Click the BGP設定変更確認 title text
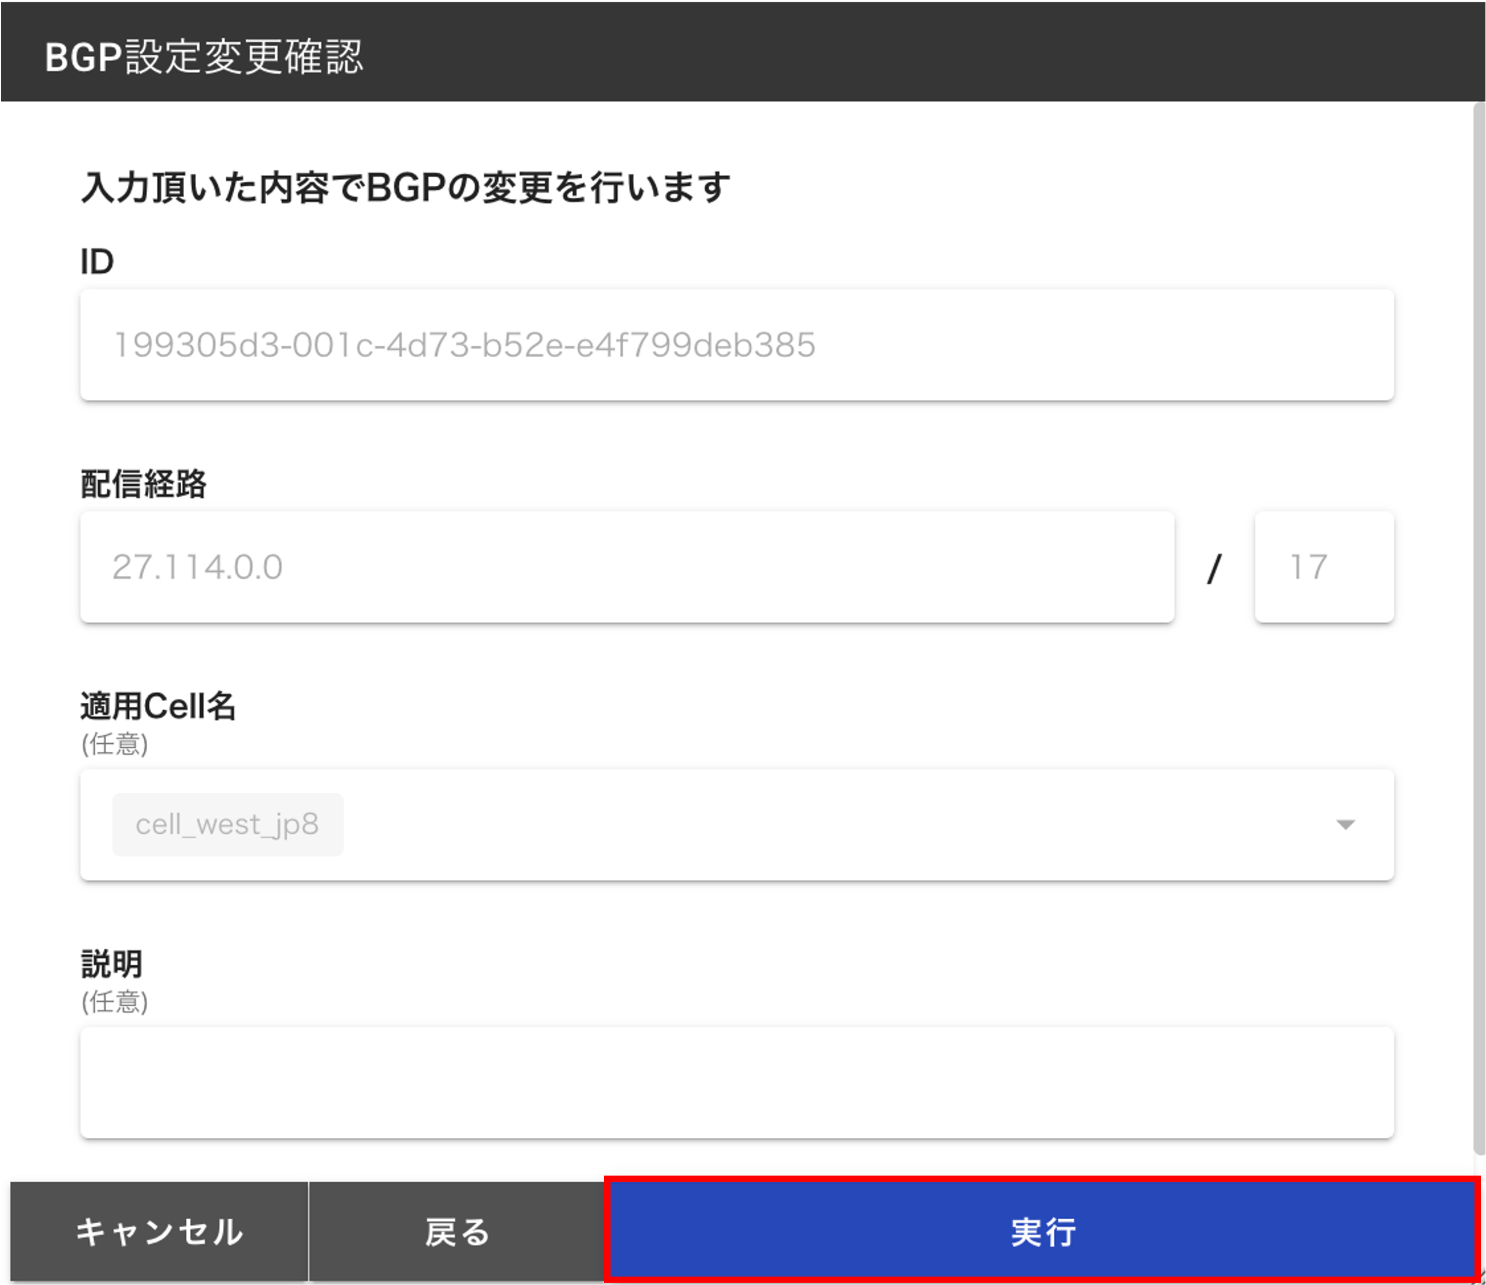The image size is (1486, 1285). [x=204, y=57]
